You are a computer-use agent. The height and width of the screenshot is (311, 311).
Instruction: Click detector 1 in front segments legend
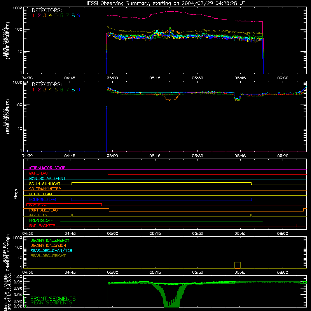tap(33, 16)
